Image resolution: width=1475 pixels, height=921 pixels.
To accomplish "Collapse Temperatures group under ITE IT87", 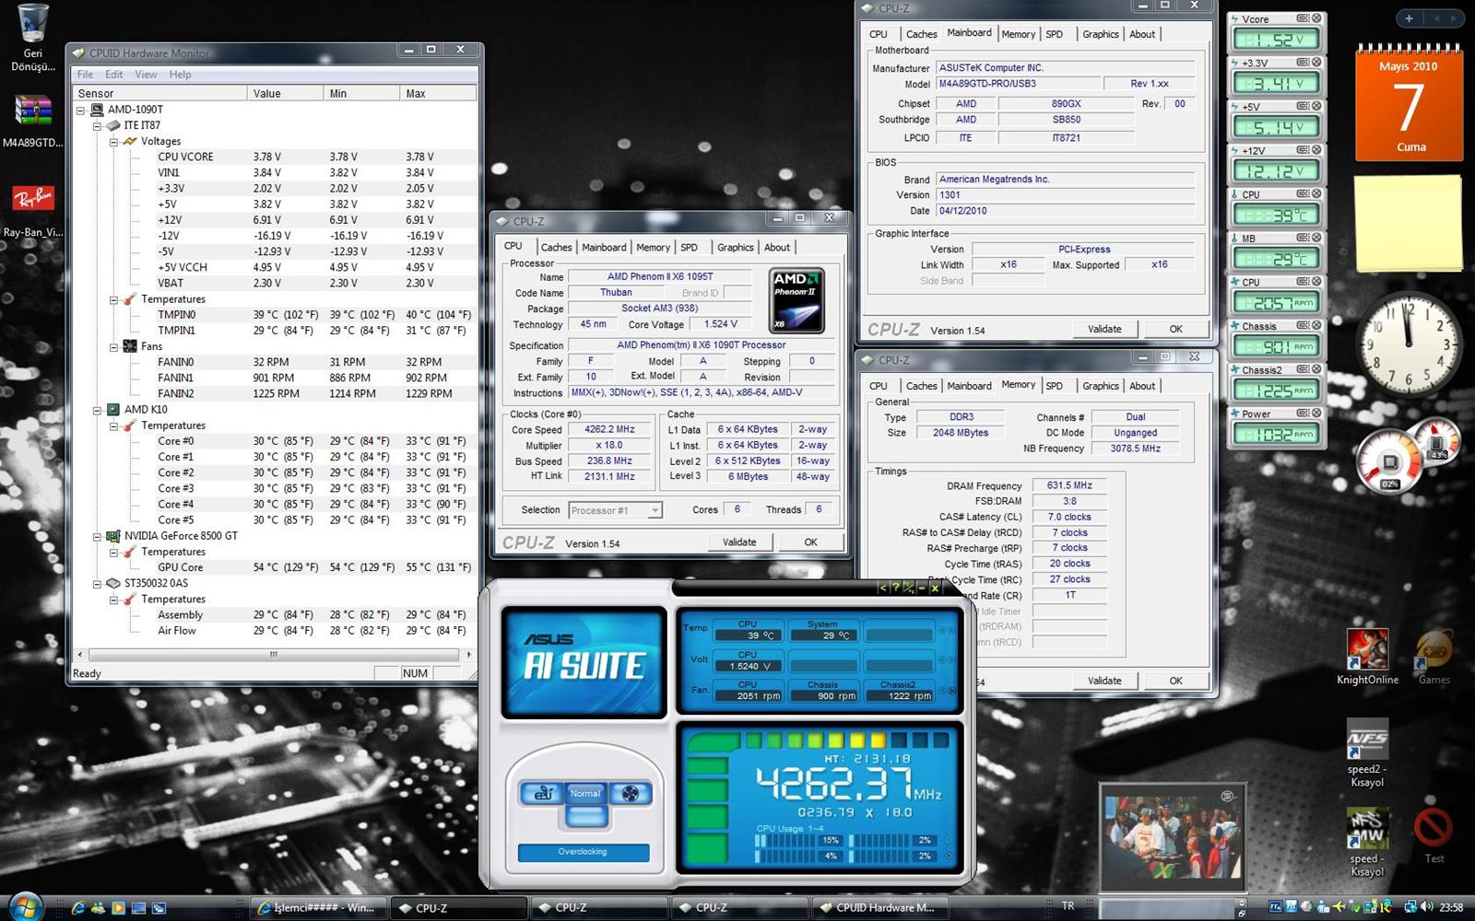I will [113, 299].
